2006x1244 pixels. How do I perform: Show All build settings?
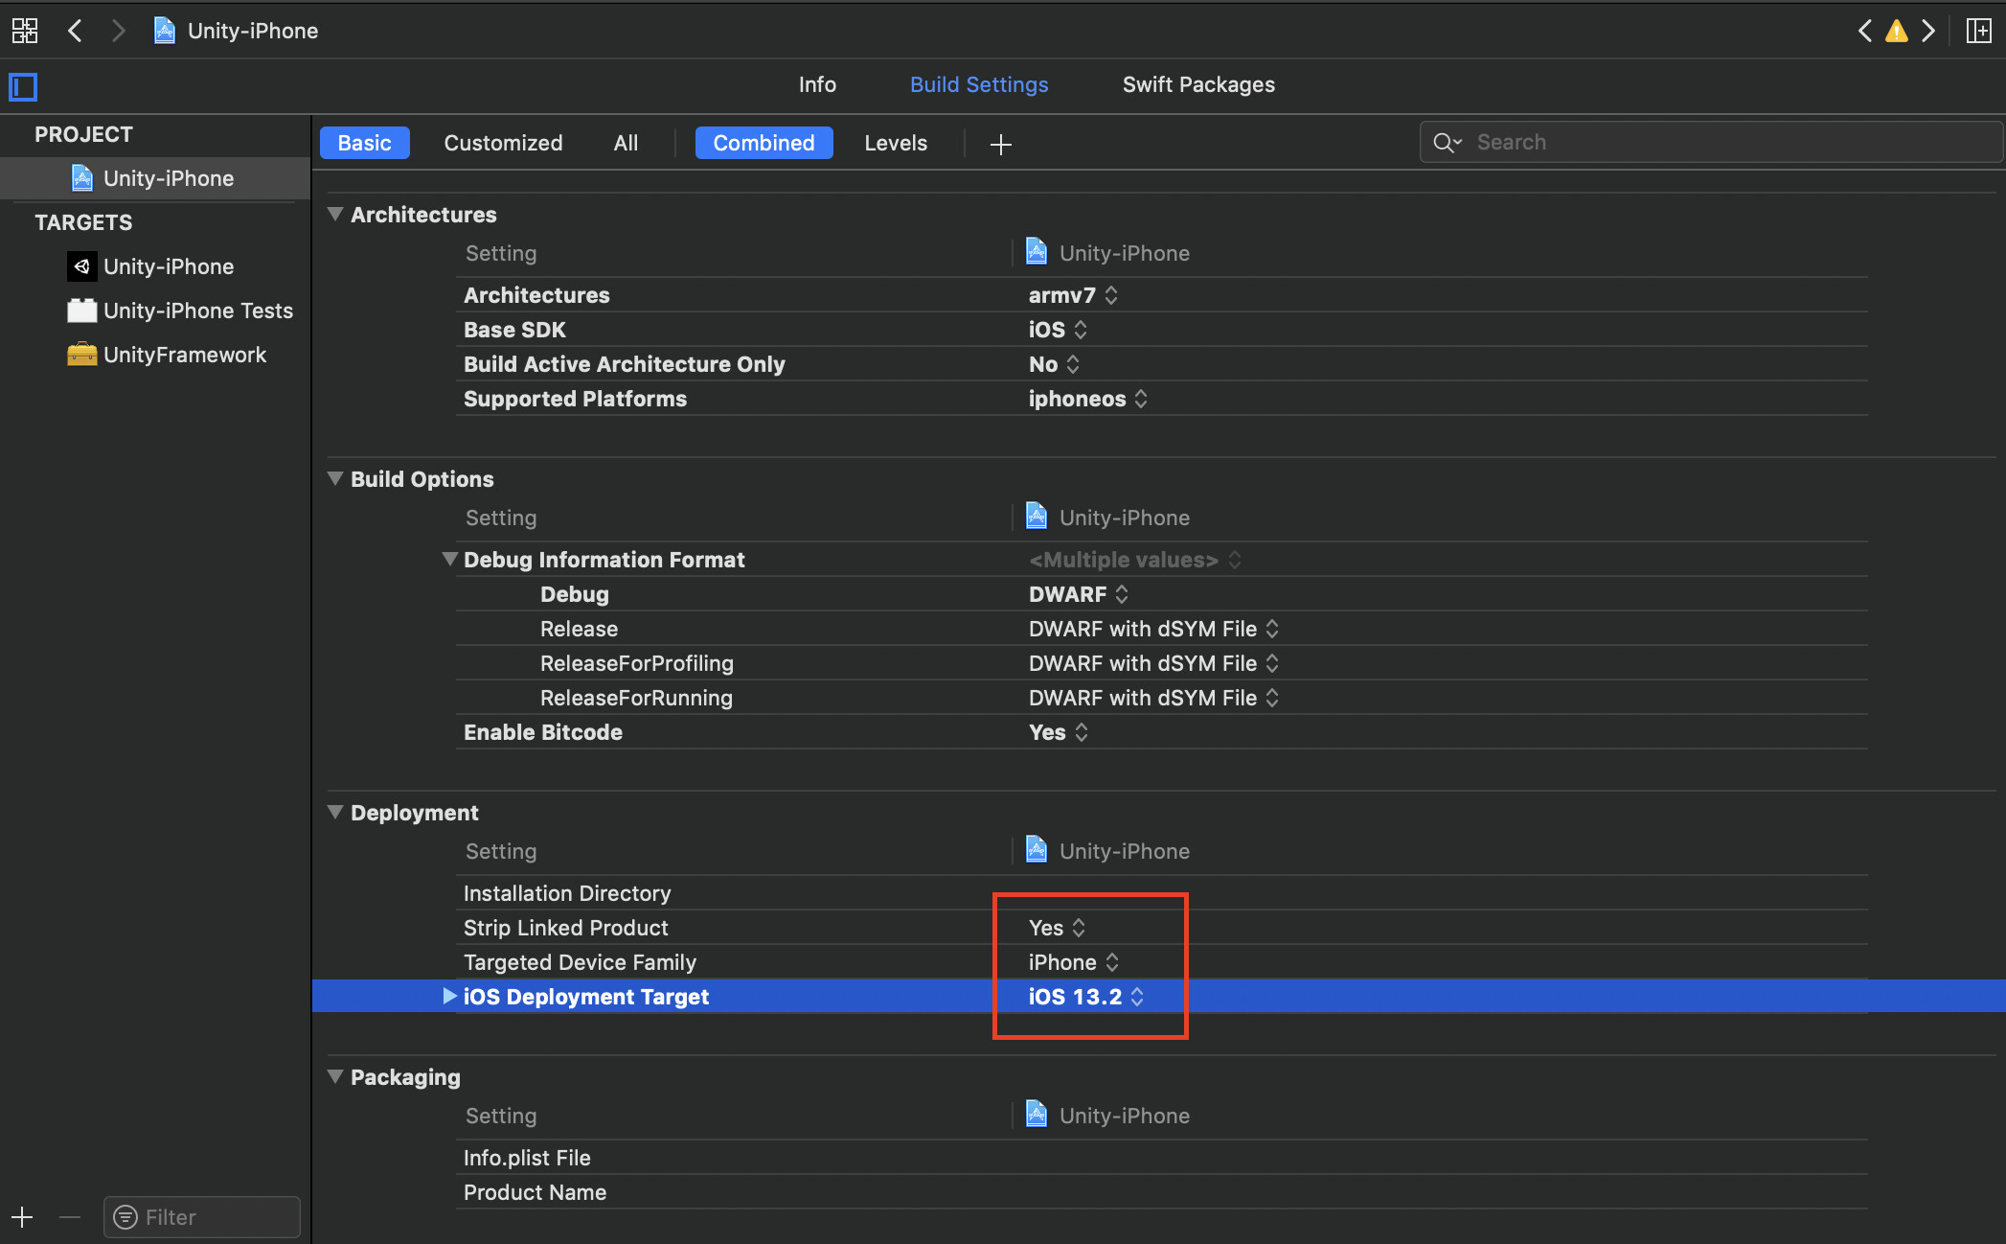point(625,143)
